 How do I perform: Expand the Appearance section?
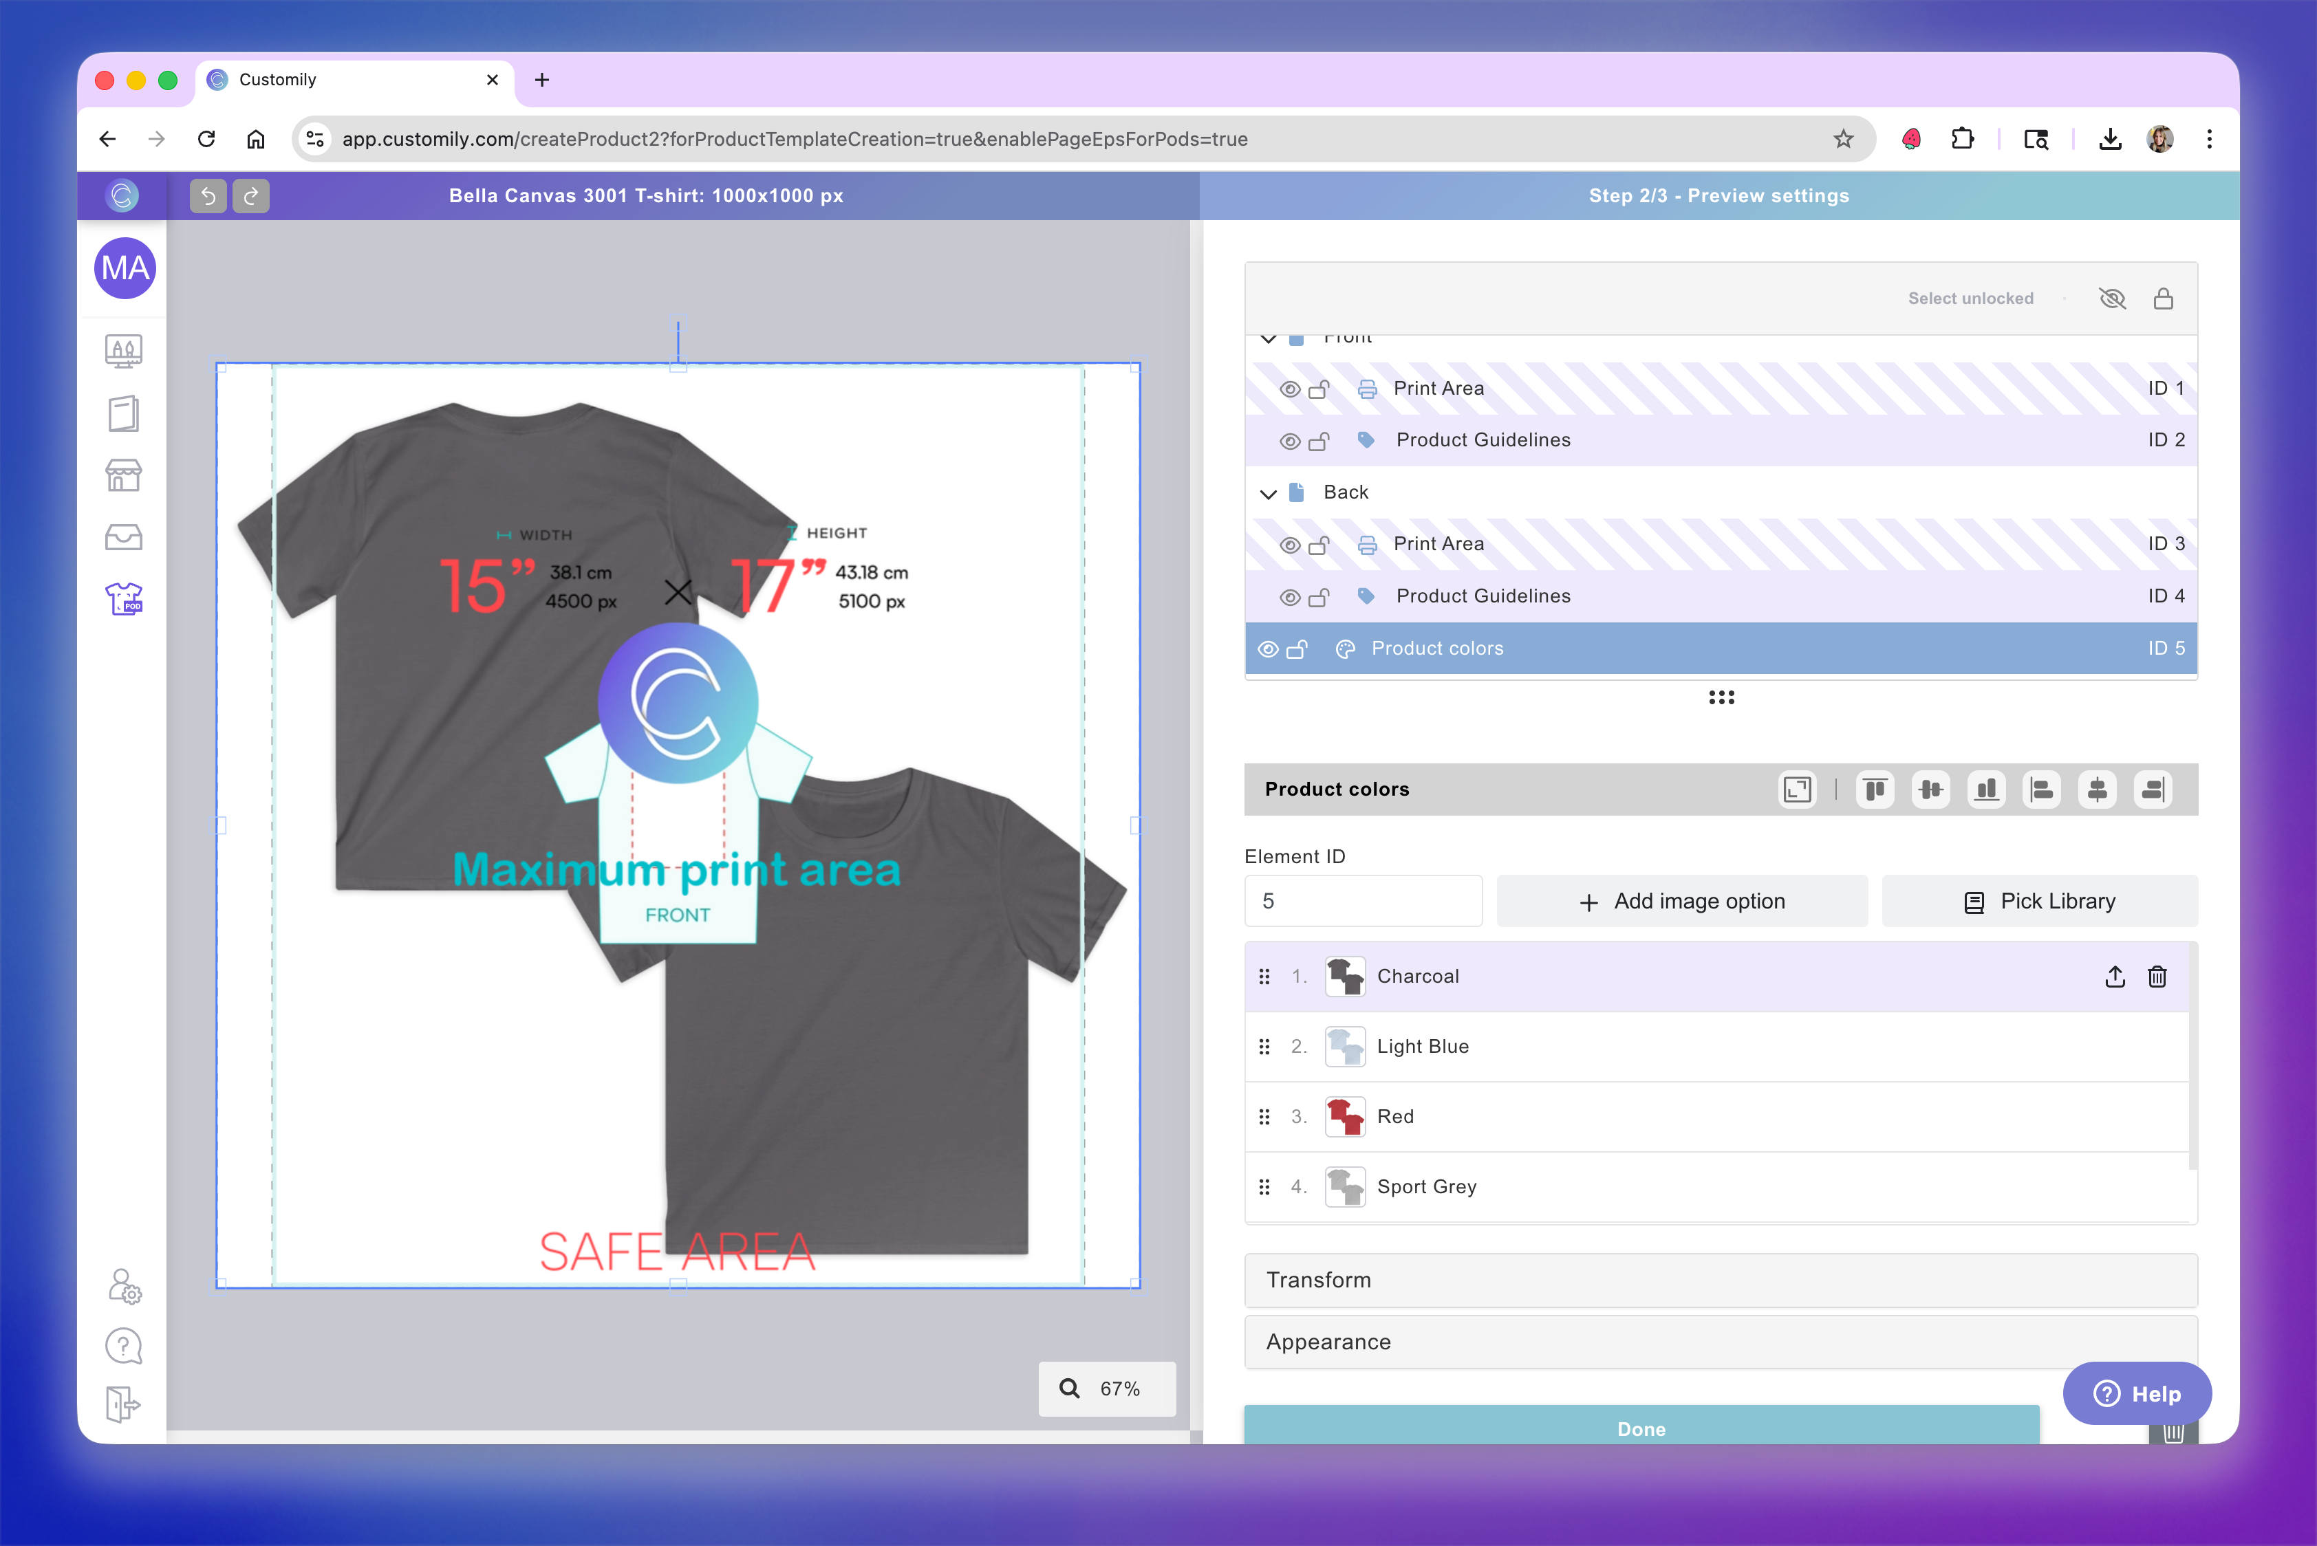click(1721, 1342)
